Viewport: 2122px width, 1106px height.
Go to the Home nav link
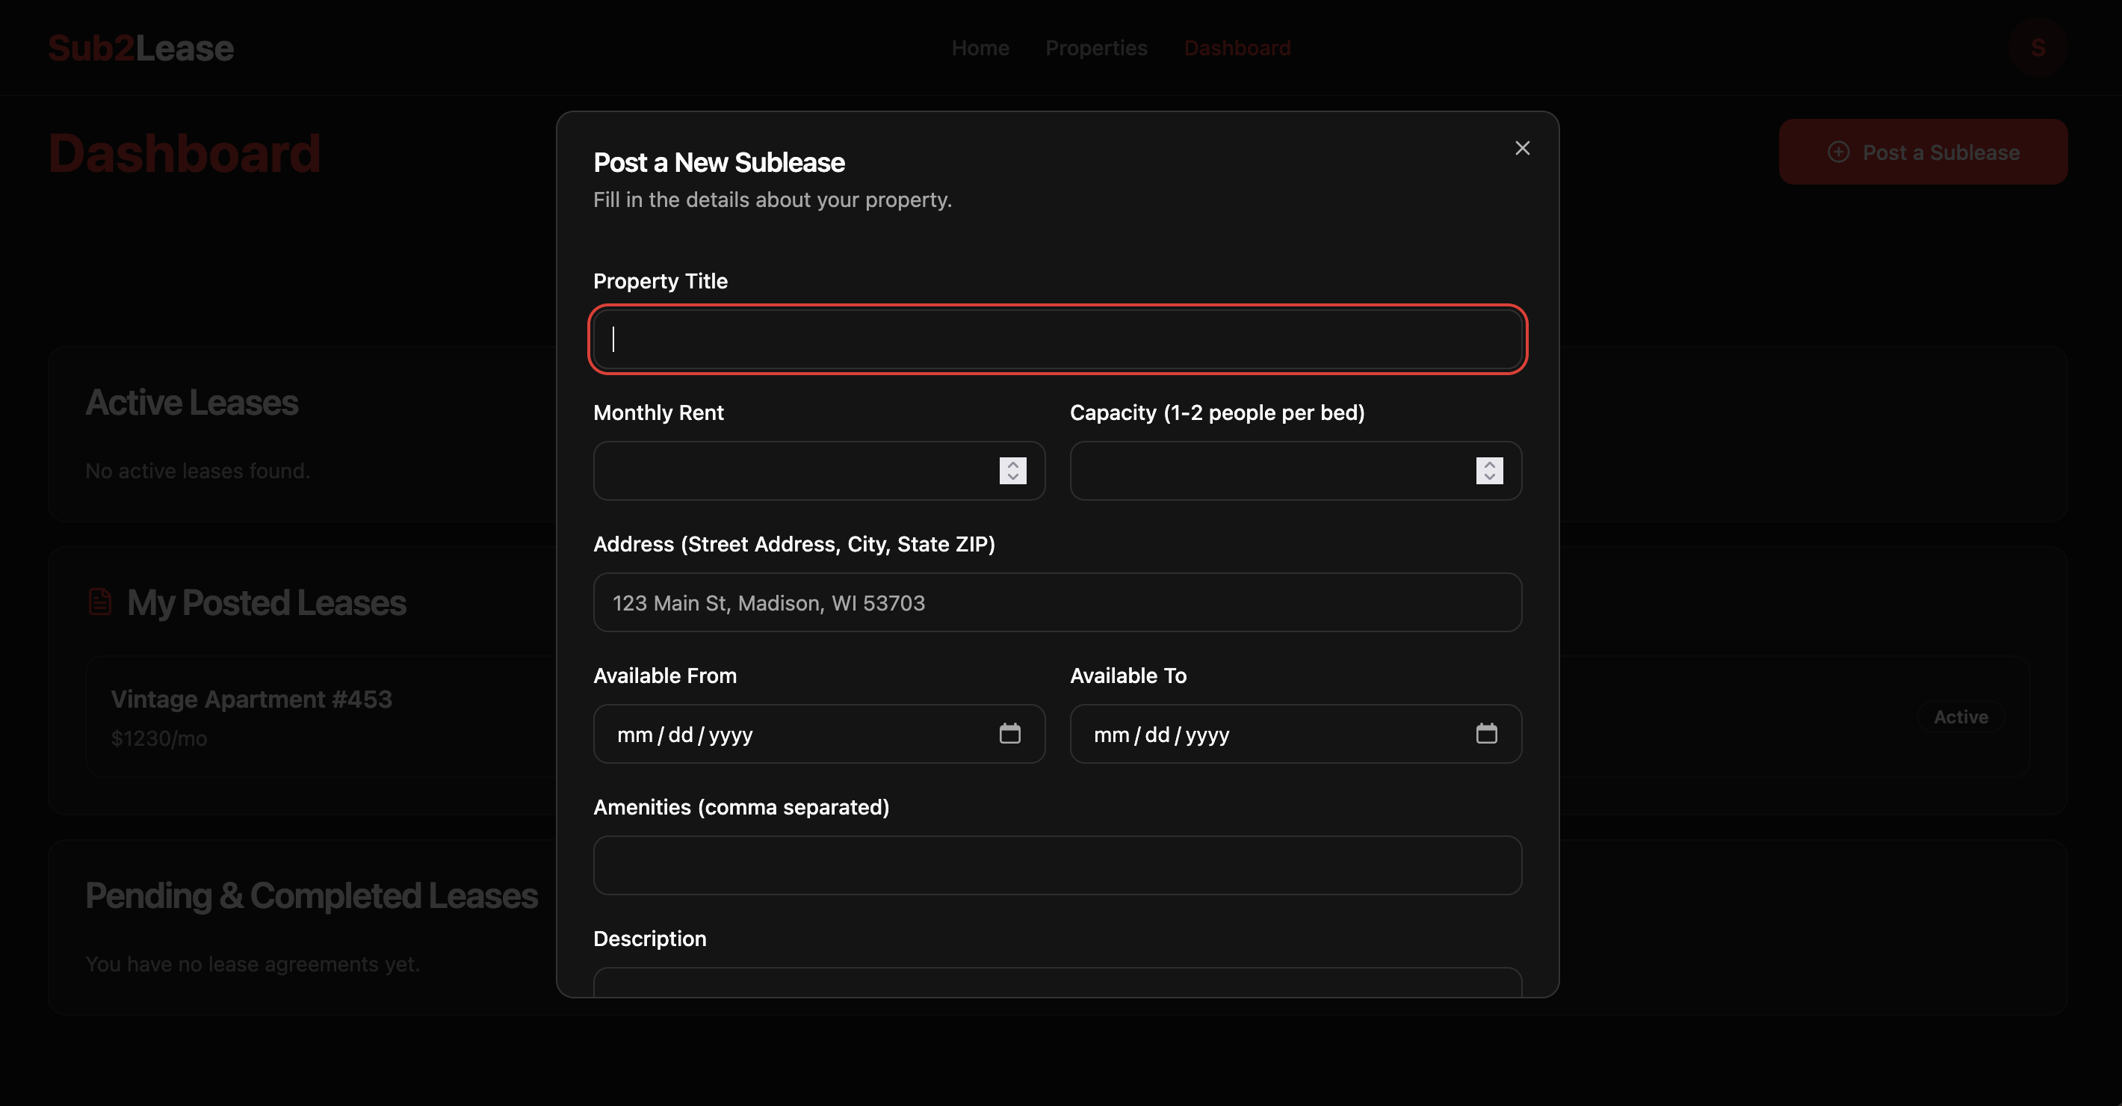[980, 48]
